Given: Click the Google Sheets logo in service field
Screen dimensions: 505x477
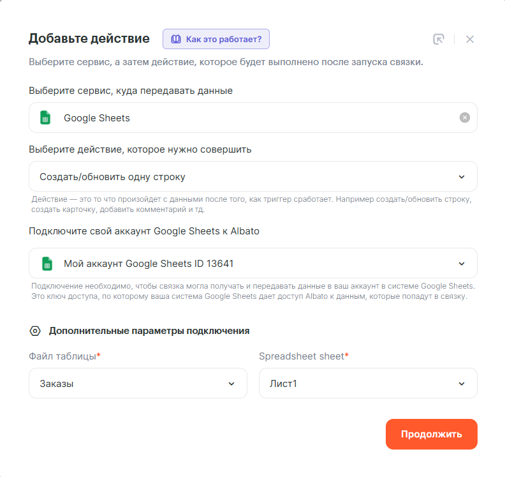Looking at the screenshot, I should click(x=46, y=117).
